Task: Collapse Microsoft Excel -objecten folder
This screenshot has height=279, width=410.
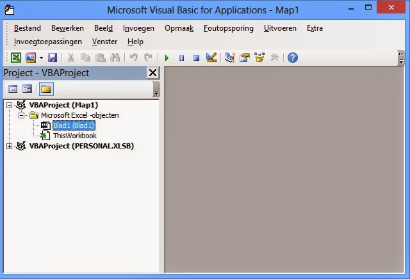Action: point(21,115)
